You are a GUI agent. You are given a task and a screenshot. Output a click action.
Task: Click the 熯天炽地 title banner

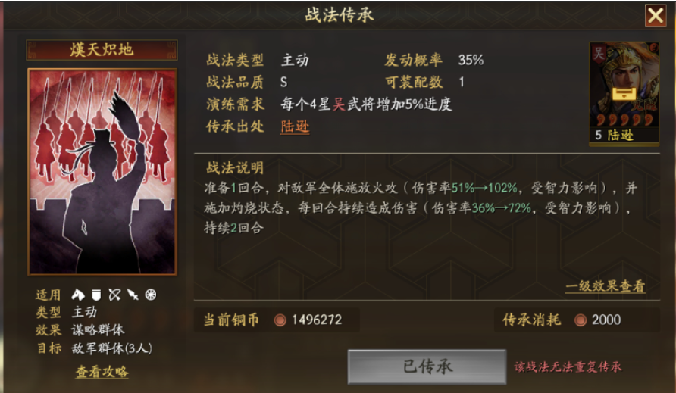(x=102, y=50)
